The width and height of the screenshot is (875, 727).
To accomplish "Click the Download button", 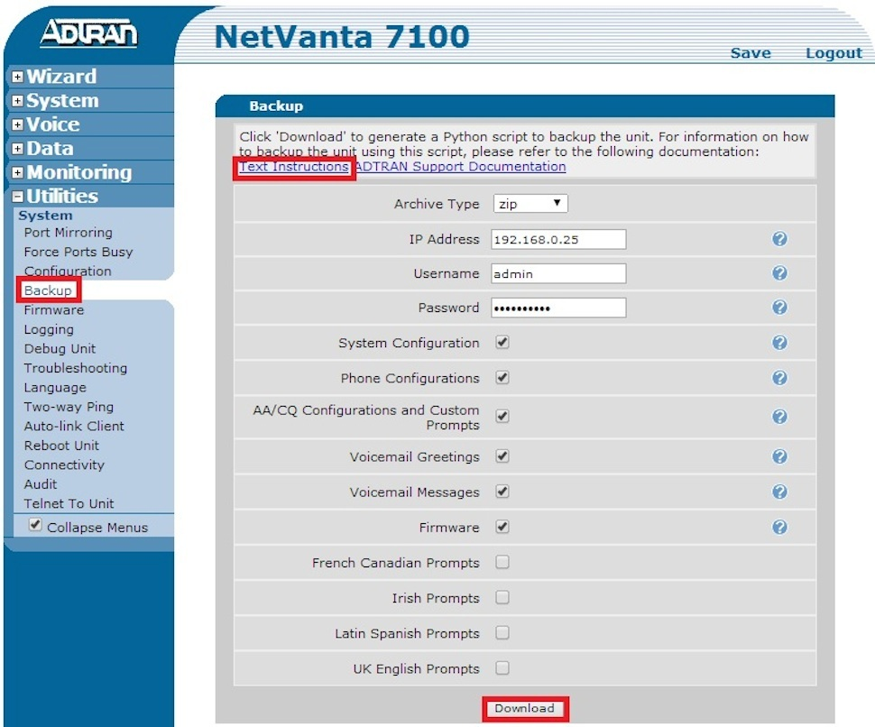I will 525,709.
